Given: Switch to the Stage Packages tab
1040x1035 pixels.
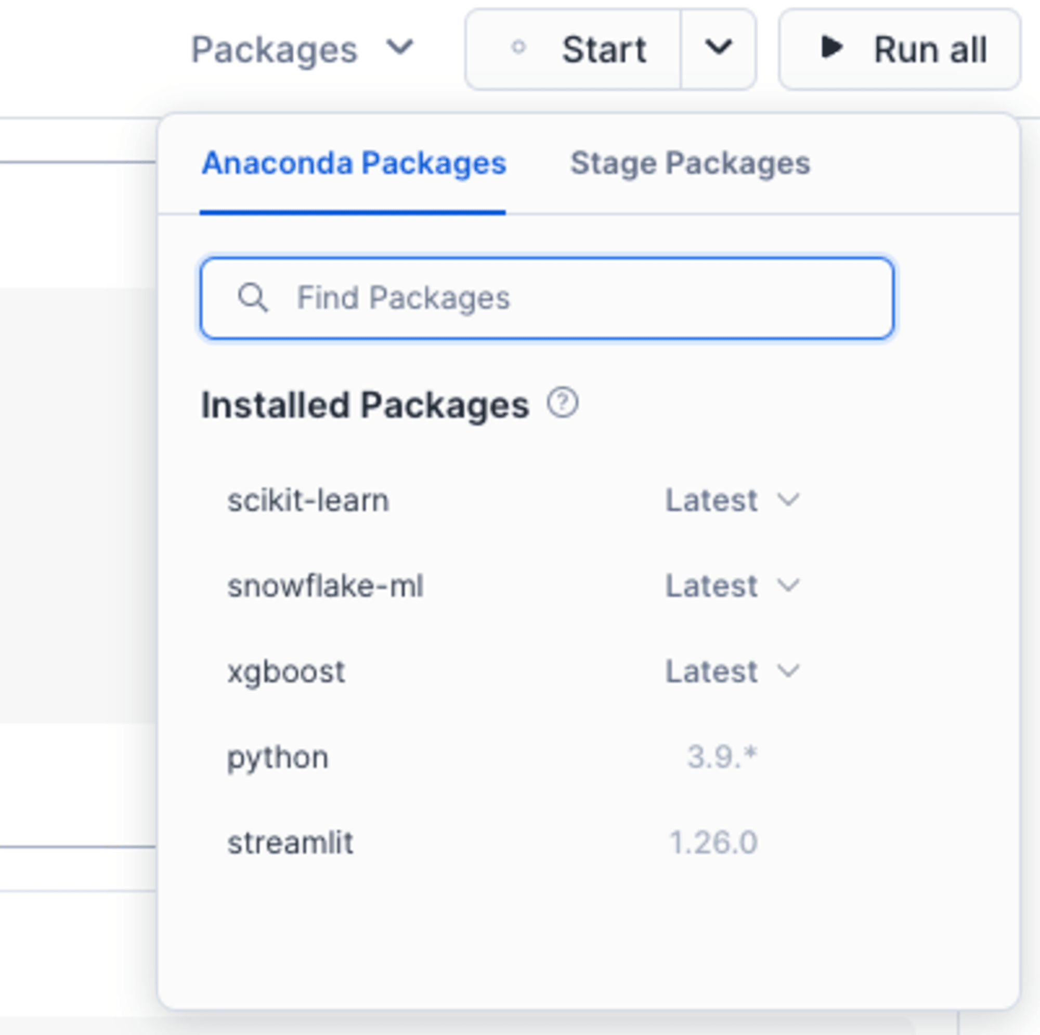Looking at the screenshot, I should click(690, 163).
